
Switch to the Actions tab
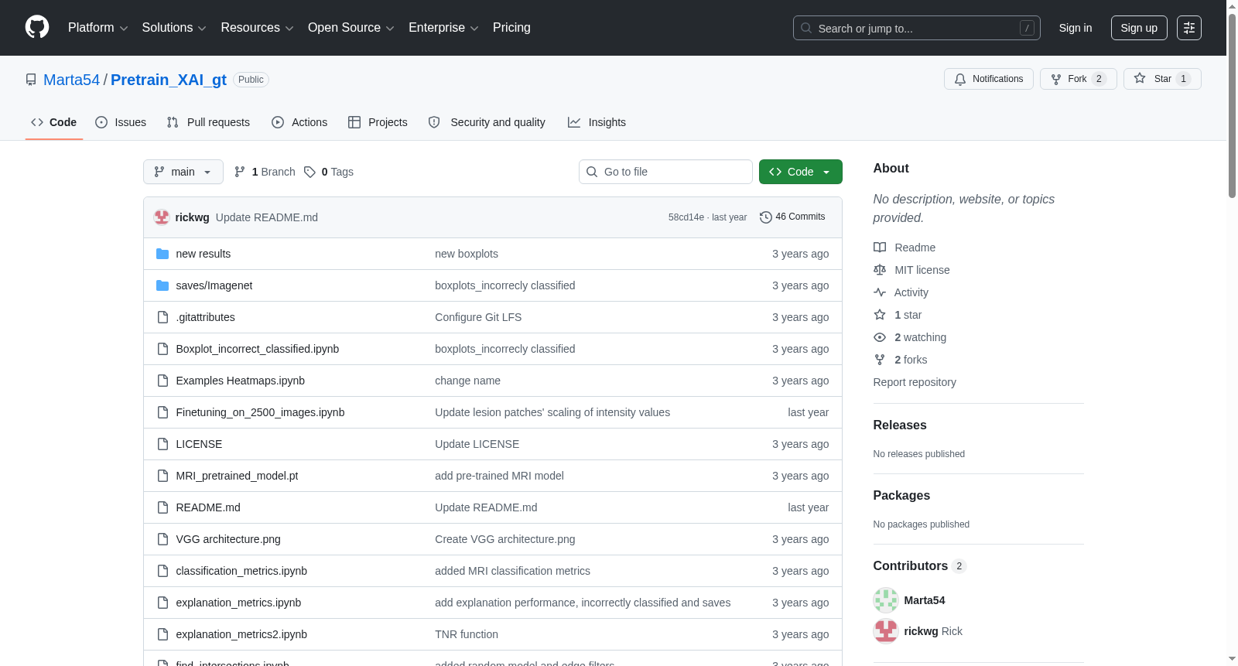[x=299, y=122]
